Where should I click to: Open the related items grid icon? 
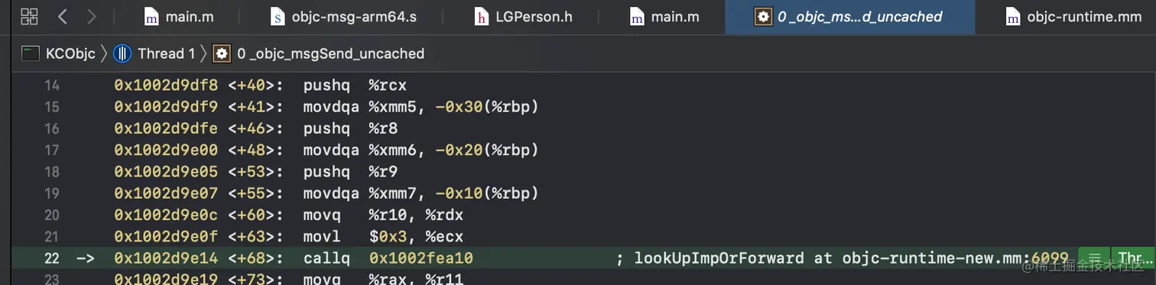pyautogui.click(x=29, y=16)
